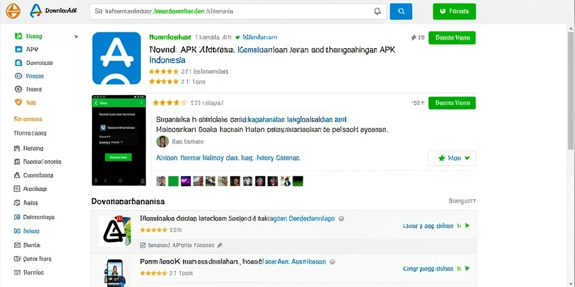Select the orange Kiromiaes sidebar heading
Screen dimensions: 575x287
tap(28, 119)
